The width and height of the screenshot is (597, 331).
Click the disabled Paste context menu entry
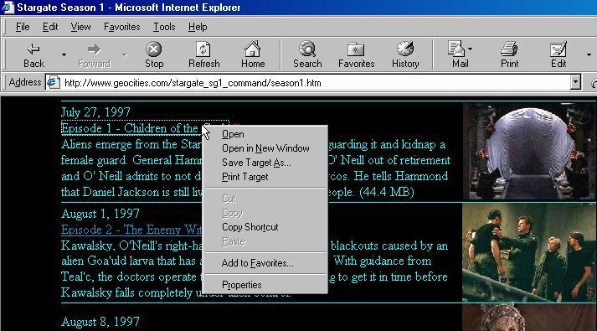coord(265,241)
